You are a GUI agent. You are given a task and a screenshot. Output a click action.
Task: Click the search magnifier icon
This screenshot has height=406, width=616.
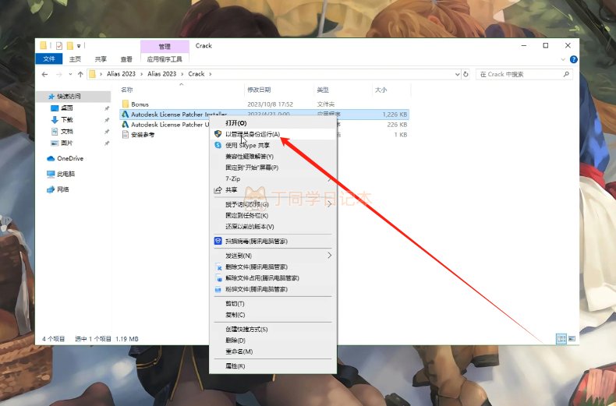566,74
